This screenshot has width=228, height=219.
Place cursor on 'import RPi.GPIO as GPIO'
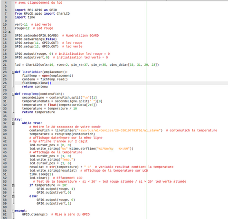tap(36, 10)
